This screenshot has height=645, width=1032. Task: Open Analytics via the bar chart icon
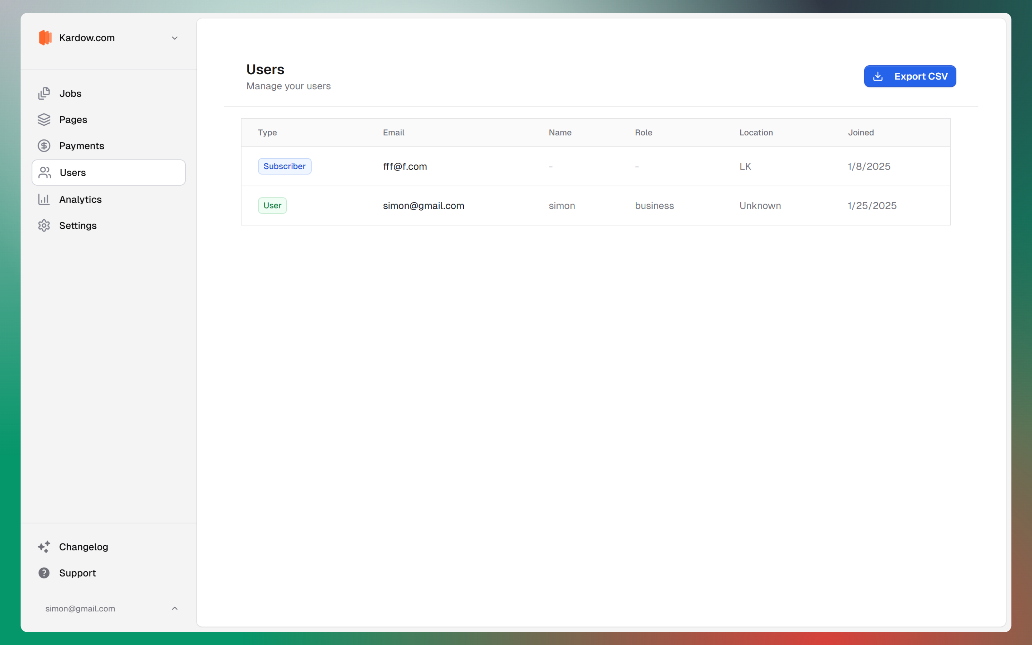pyautogui.click(x=44, y=199)
